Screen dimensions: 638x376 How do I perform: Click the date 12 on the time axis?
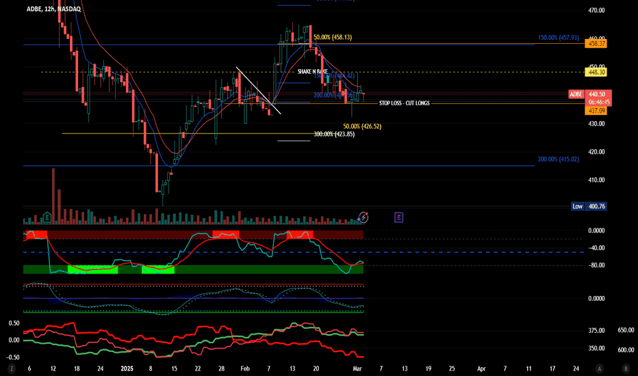pos(53,368)
